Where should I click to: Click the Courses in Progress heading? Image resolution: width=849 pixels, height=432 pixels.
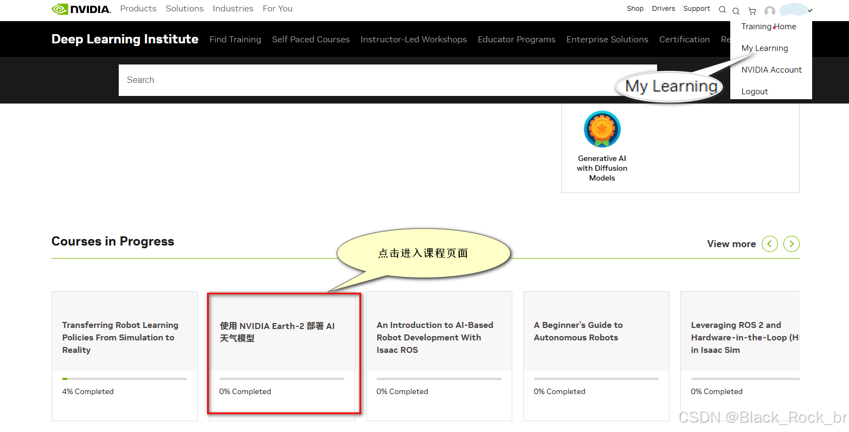tap(113, 241)
